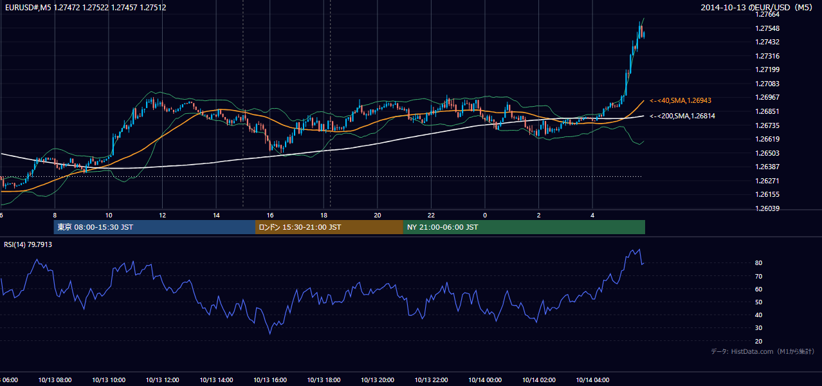Click time axis label 10/14 00:00
822x386 pixels.
(x=485, y=380)
